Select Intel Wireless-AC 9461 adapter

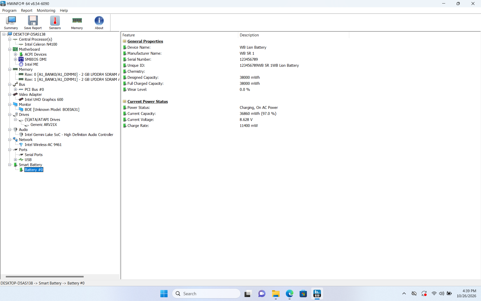(x=43, y=145)
